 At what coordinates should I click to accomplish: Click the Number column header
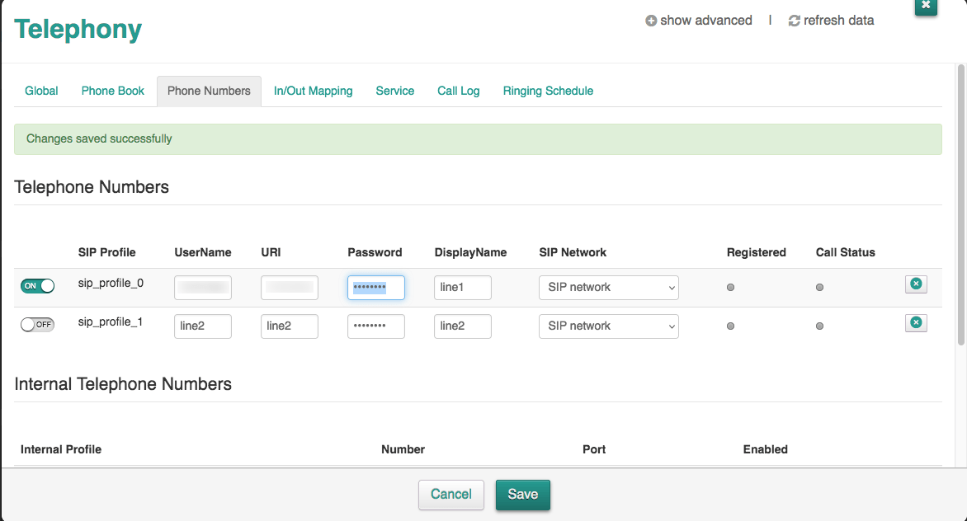[403, 449]
